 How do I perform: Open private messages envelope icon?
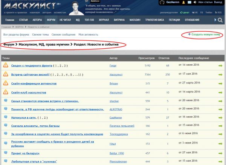189,2
